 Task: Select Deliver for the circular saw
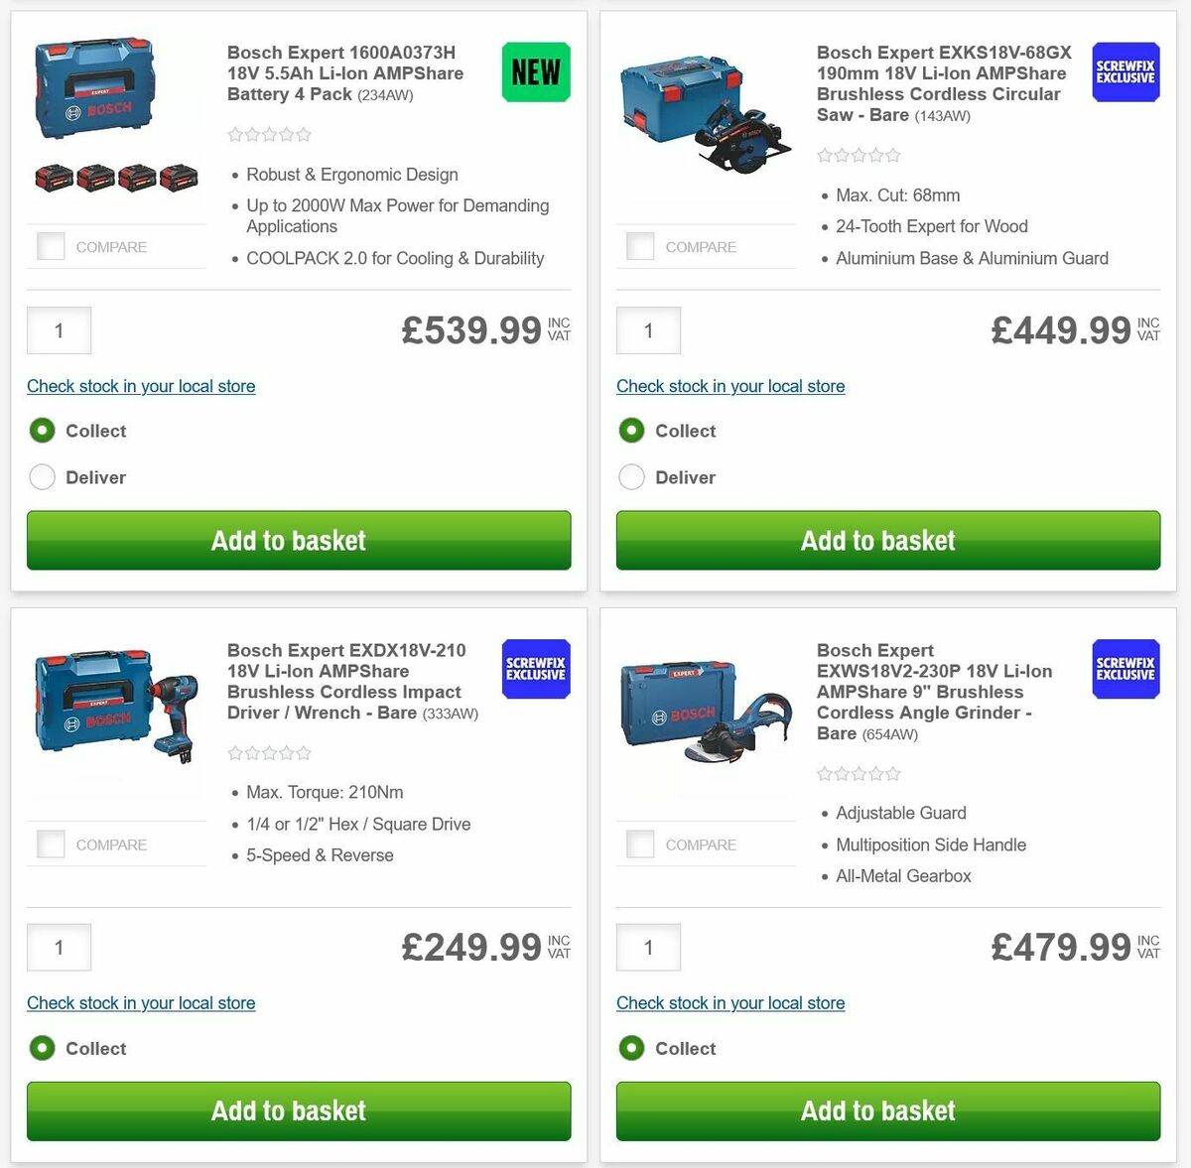pos(631,477)
